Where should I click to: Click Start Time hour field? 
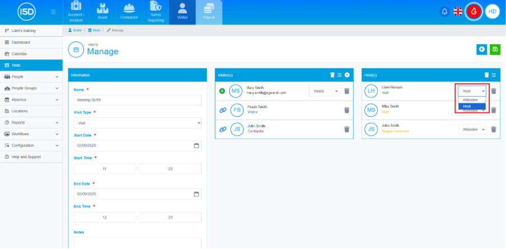[104, 169]
